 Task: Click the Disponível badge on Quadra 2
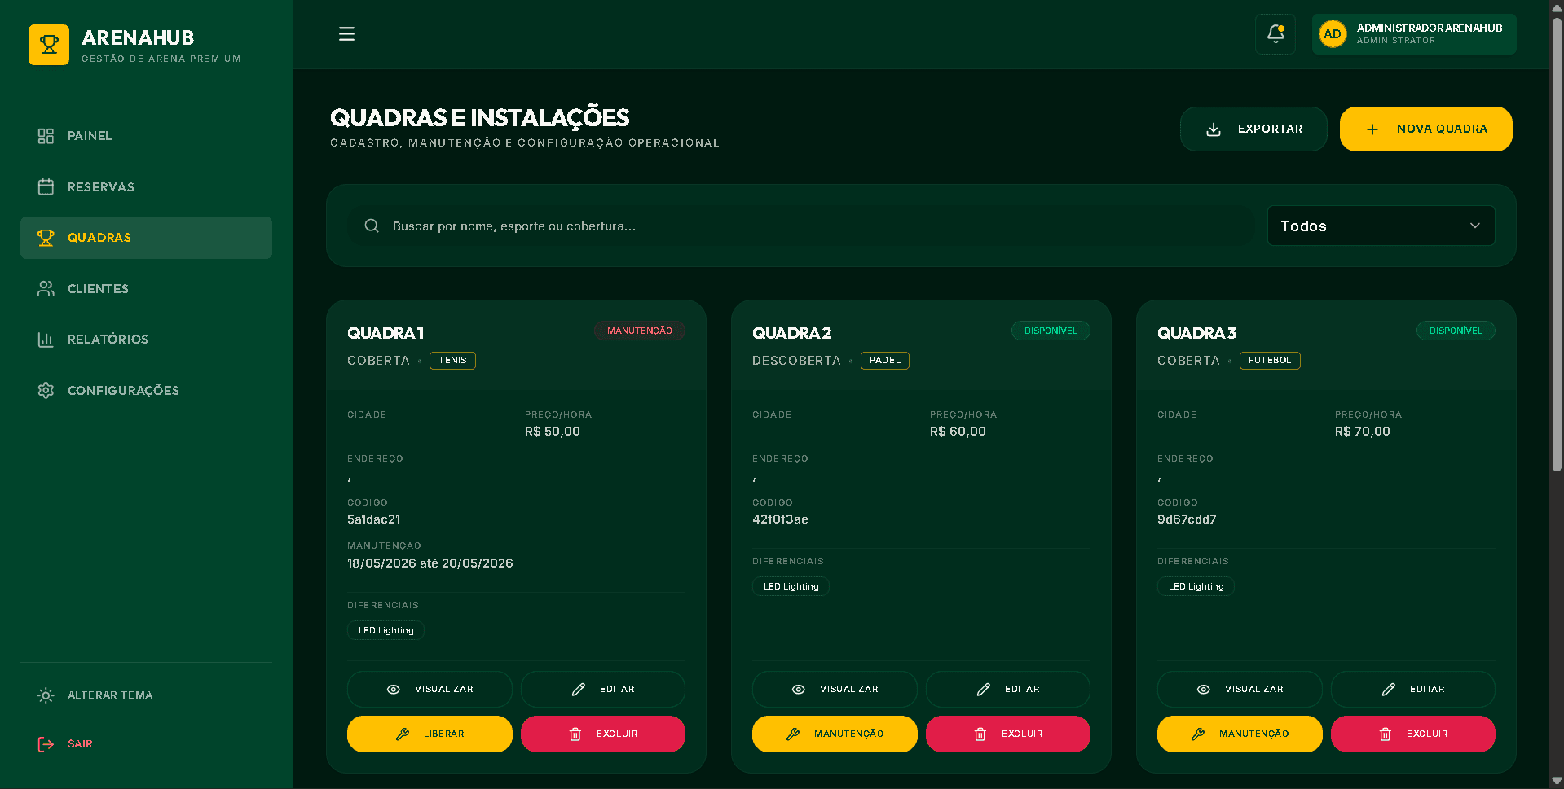pyautogui.click(x=1051, y=331)
